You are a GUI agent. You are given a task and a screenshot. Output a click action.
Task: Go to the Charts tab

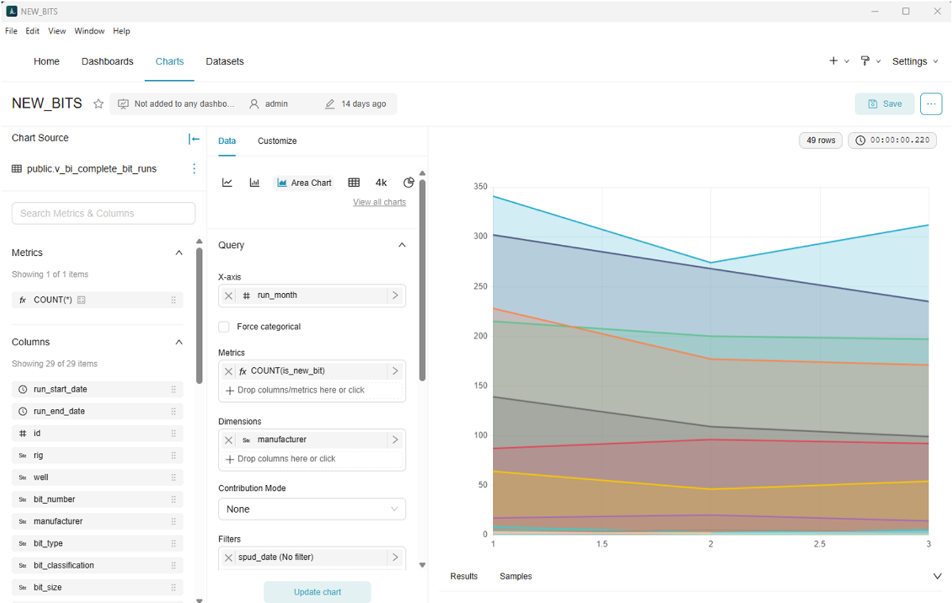click(170, 61)
